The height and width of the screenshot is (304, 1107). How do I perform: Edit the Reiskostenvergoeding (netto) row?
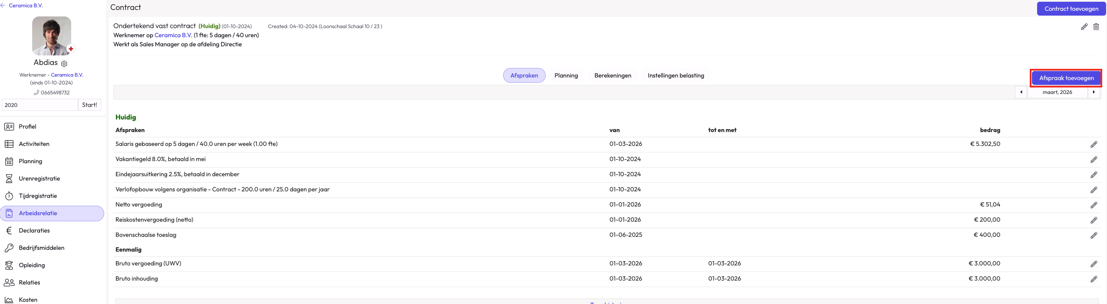click(x=1094, y=220)
